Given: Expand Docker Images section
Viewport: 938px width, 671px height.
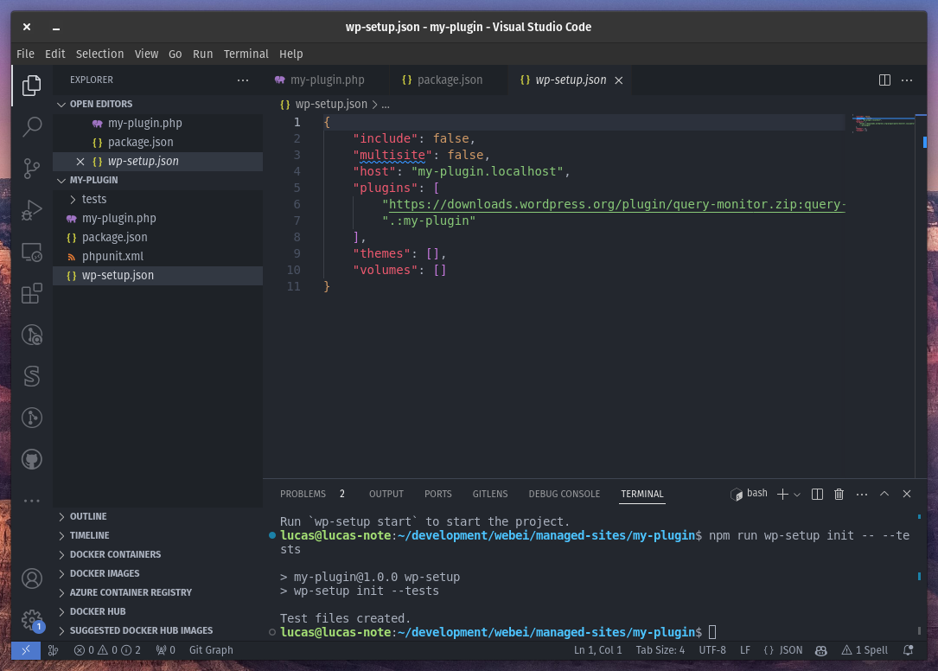Looking at the screenshot, I should pyautogui.click(x=158, y=573).
